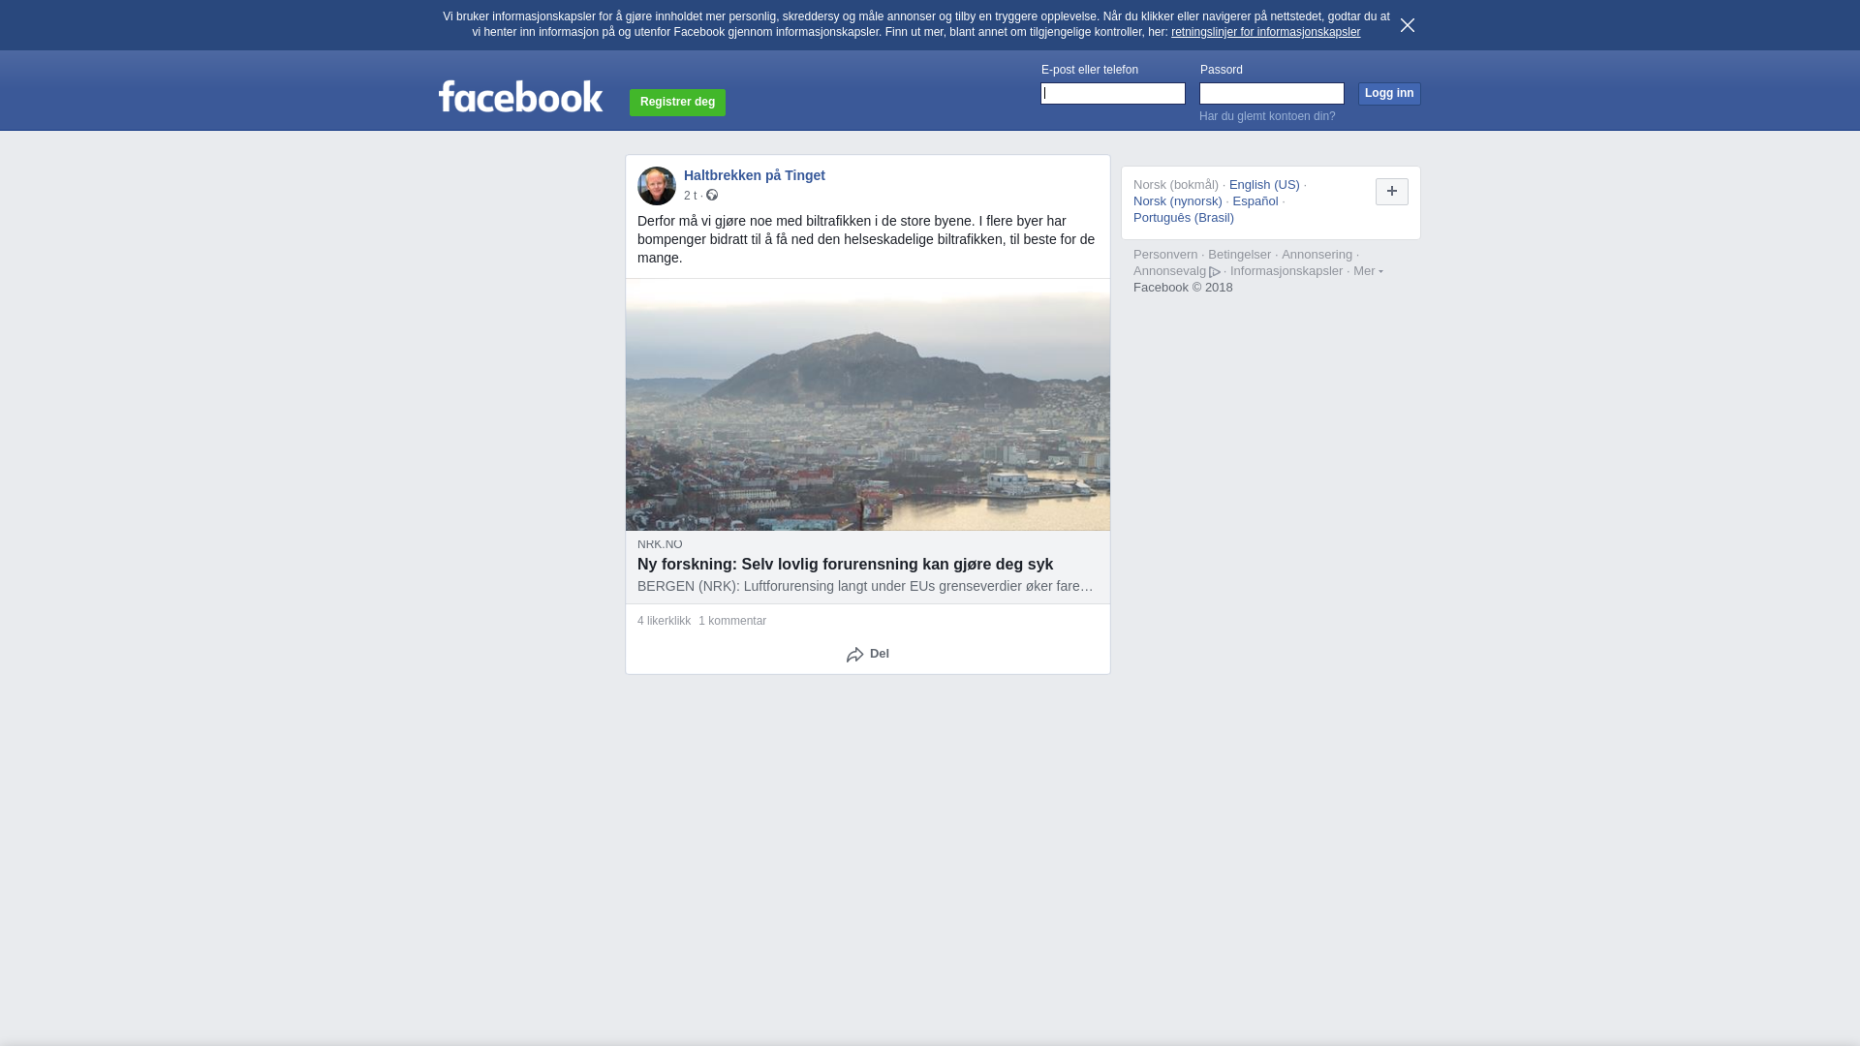
Task: Dismiss the cookie notice with X
Action: coord(1408,25)
